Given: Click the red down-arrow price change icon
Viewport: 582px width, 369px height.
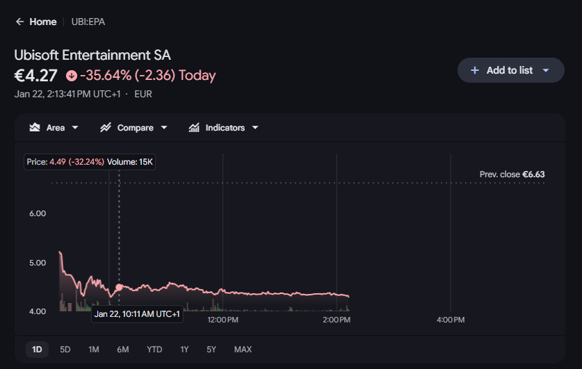Looking at the screenshot, I should (x=71, y=76).
